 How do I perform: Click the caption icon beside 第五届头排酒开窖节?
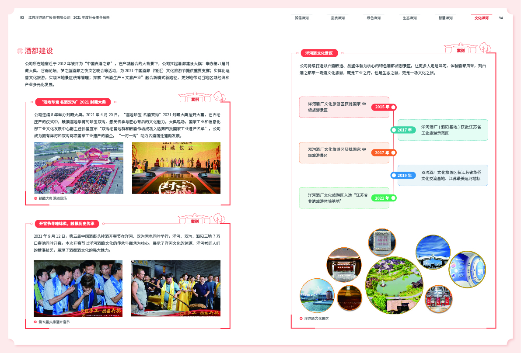point(36,322)
